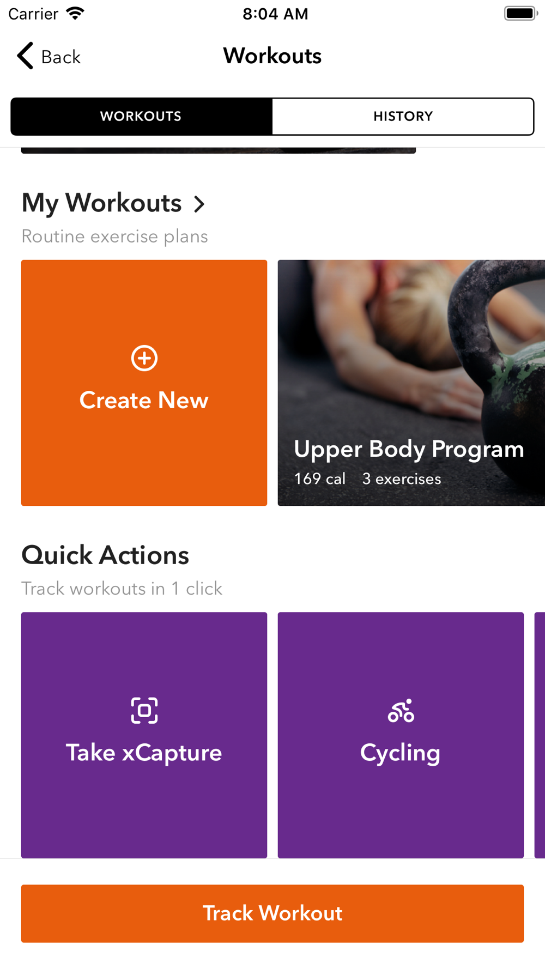545x969 pixels.
Task: Tap the cycling bike icon
Action: [x=401, y=711]
